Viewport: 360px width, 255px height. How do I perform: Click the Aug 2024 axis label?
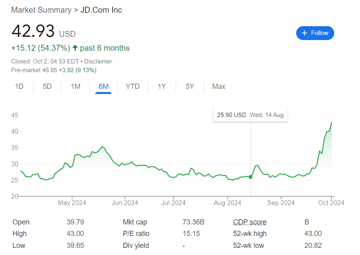[228, 203]
